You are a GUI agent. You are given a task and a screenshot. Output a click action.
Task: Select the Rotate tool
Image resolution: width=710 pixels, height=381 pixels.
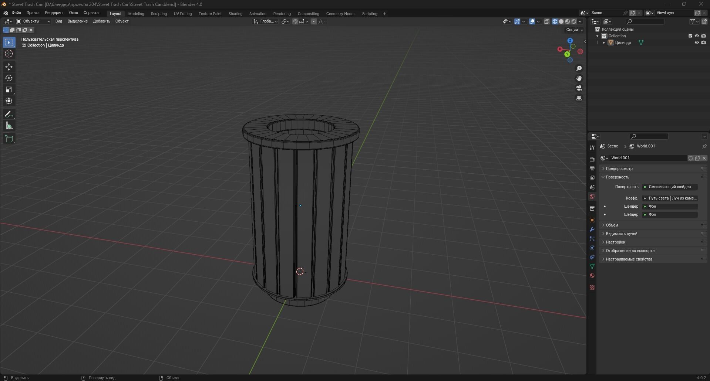tap(9, 78)
